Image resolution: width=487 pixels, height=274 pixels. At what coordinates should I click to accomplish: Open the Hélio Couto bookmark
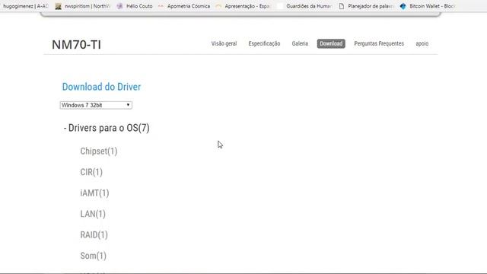point(135,6)
